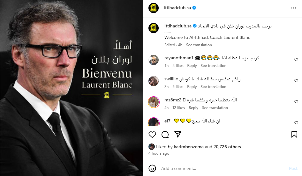The image size is (302, 176).
Task: Like swiiillle's comment heart
Action: [x=296, y=81]
